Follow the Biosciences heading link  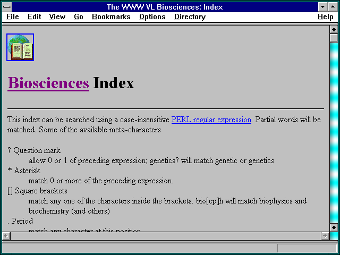pos(48,83)
